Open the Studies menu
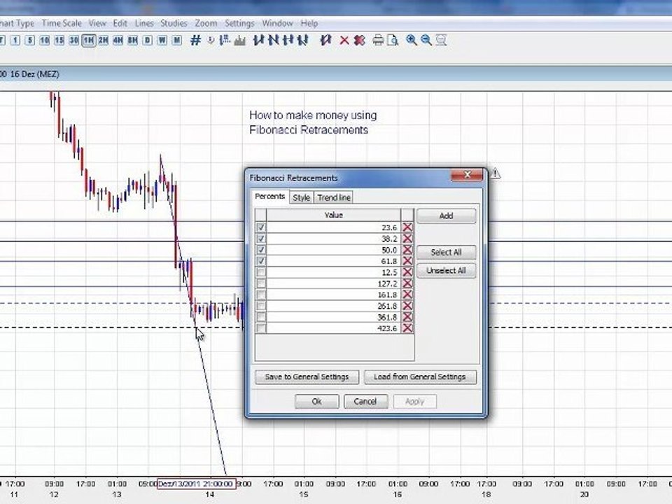 (x=174, y=23)
